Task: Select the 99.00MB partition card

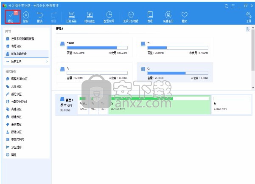Action: (x=175, y=47)
